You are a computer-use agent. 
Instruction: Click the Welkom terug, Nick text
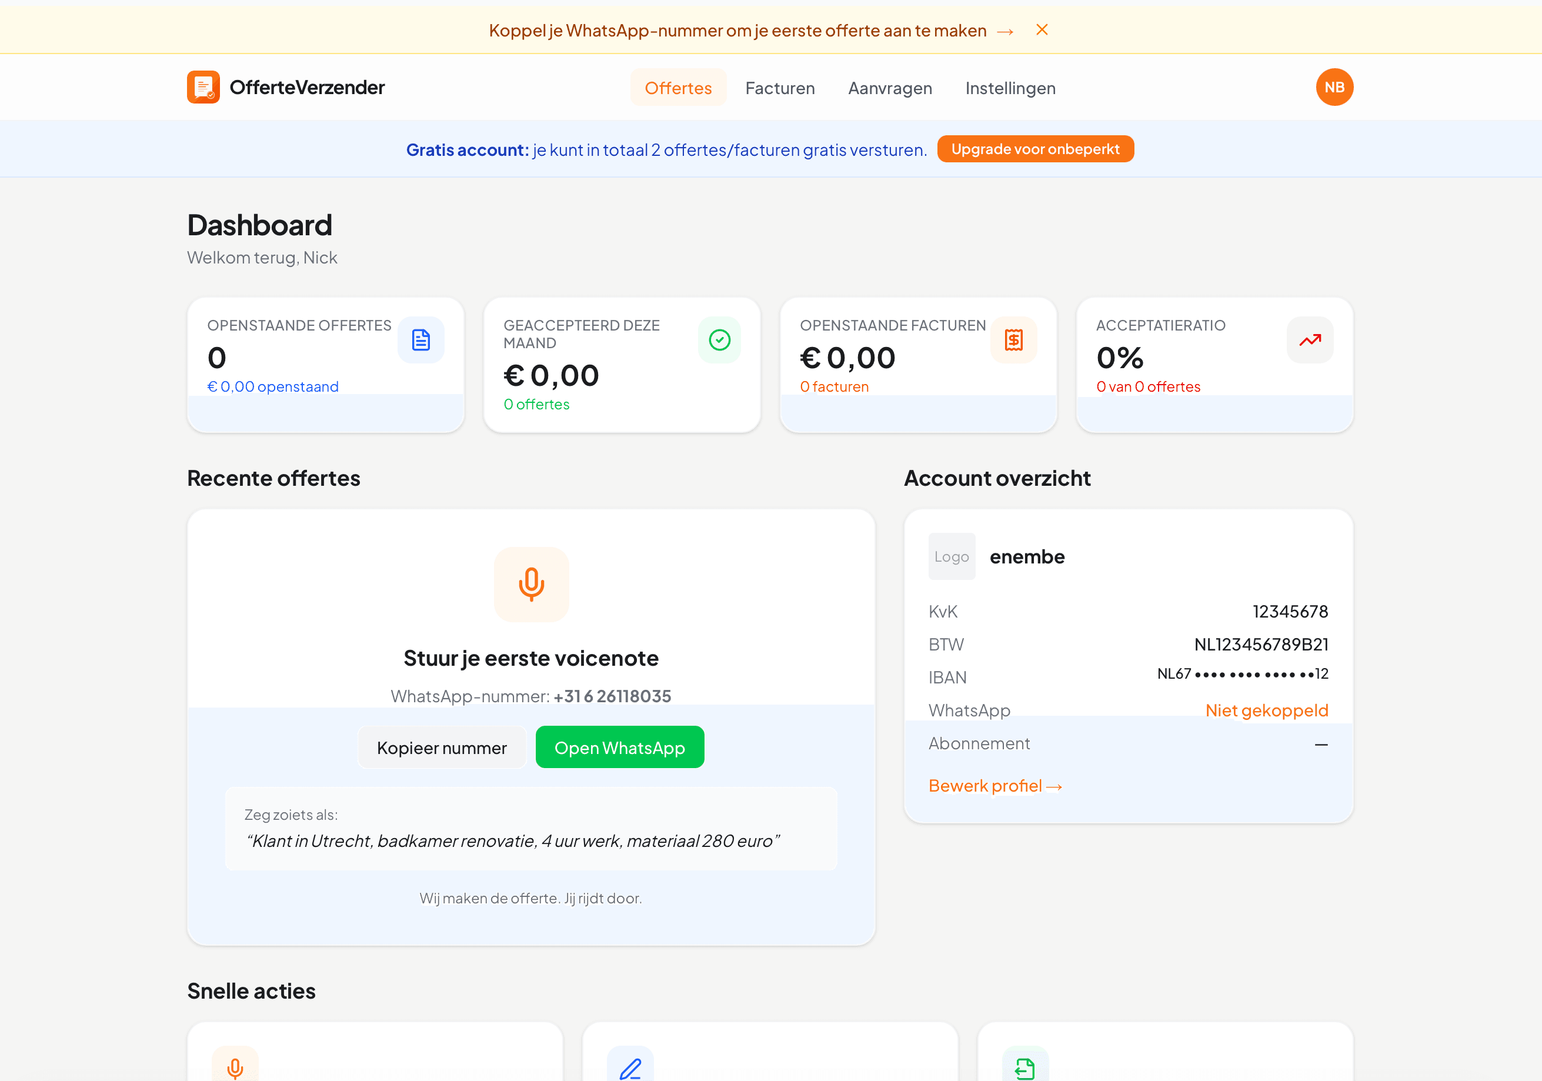[x=262, y=258]
